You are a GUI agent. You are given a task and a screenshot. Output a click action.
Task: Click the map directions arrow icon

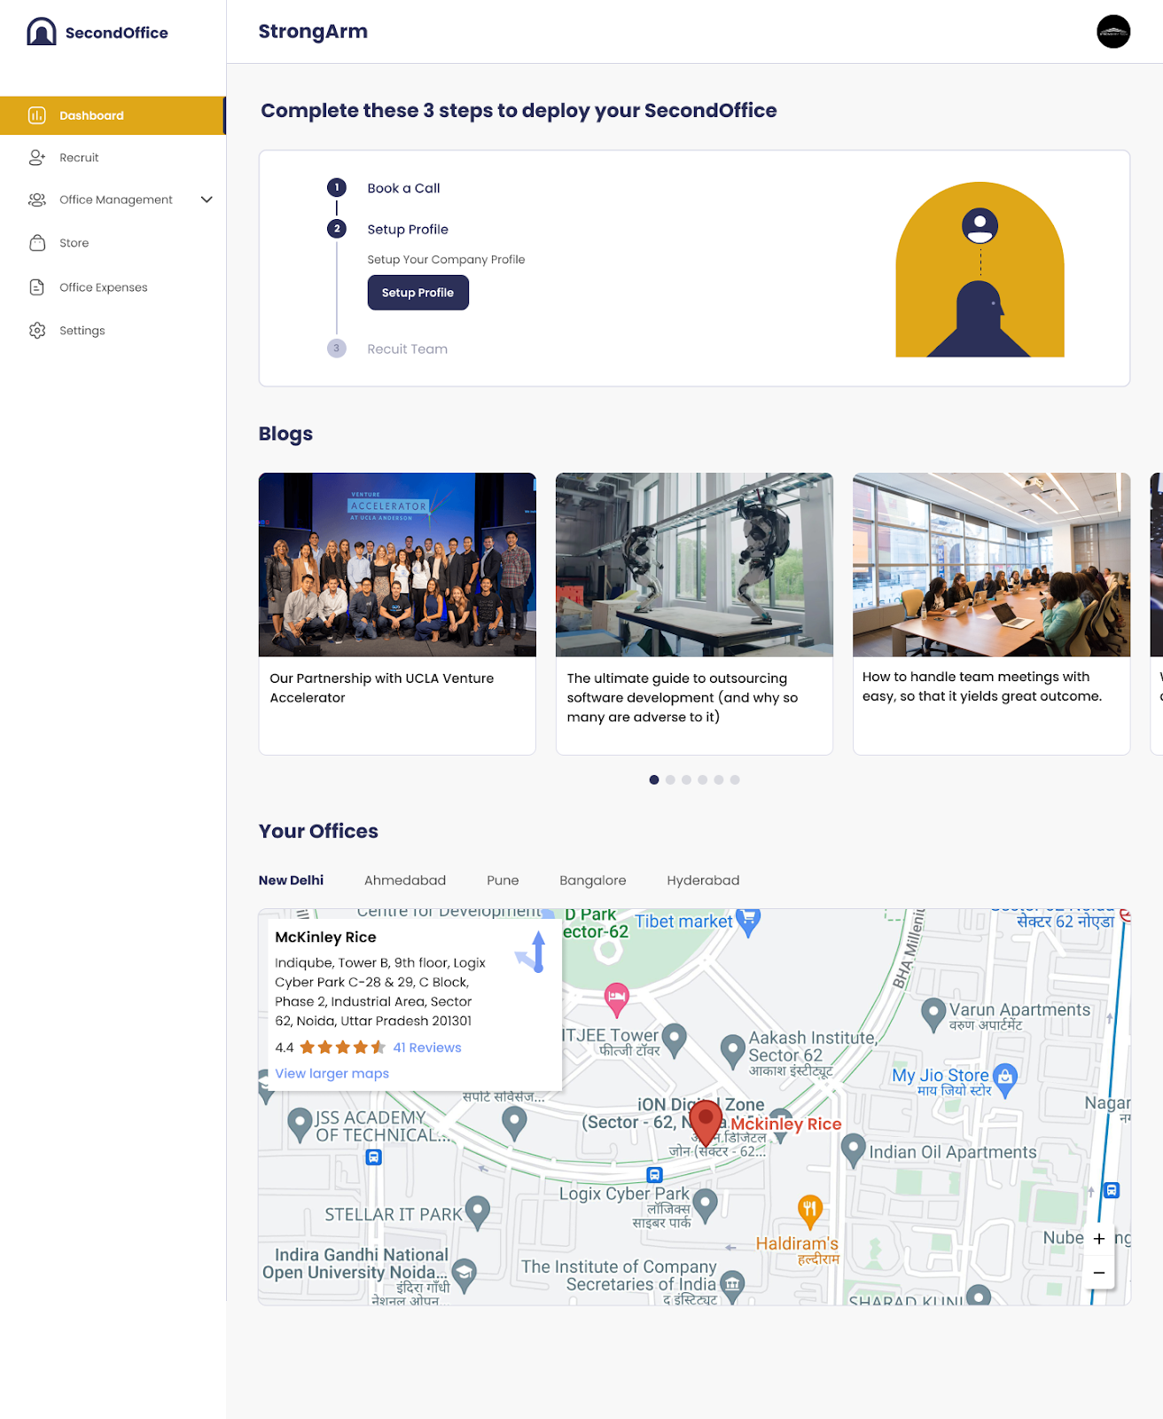[x=534, y=953]
